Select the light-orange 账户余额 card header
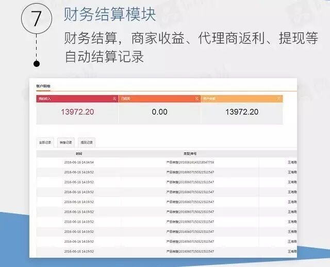 click(x=242, y=99)
